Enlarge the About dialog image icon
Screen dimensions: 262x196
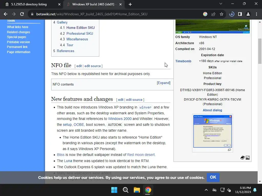pyautogui.click(x=230, y=150)
